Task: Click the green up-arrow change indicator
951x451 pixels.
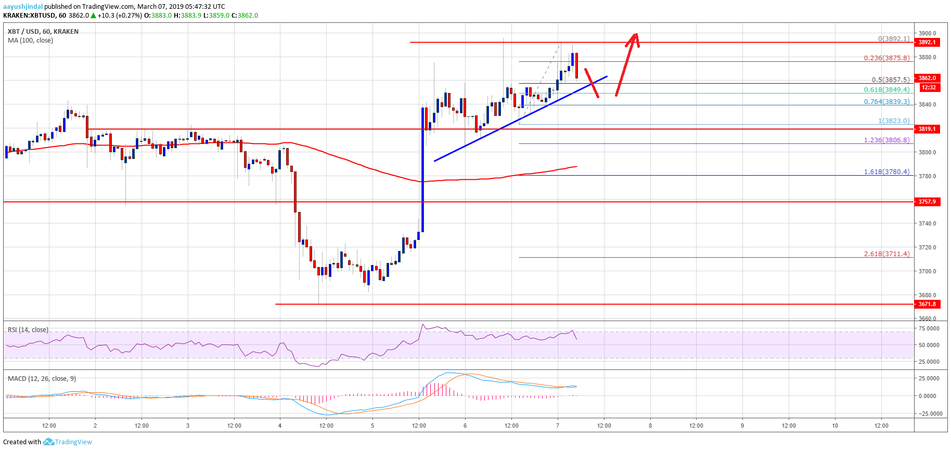Action: coord(94,16)
